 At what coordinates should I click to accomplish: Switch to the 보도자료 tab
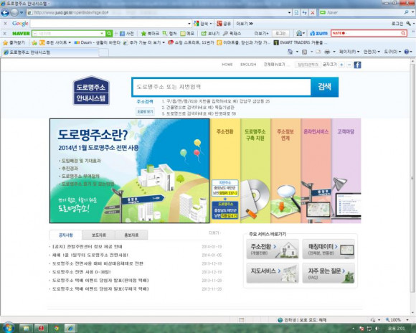[x=99, y=235]
